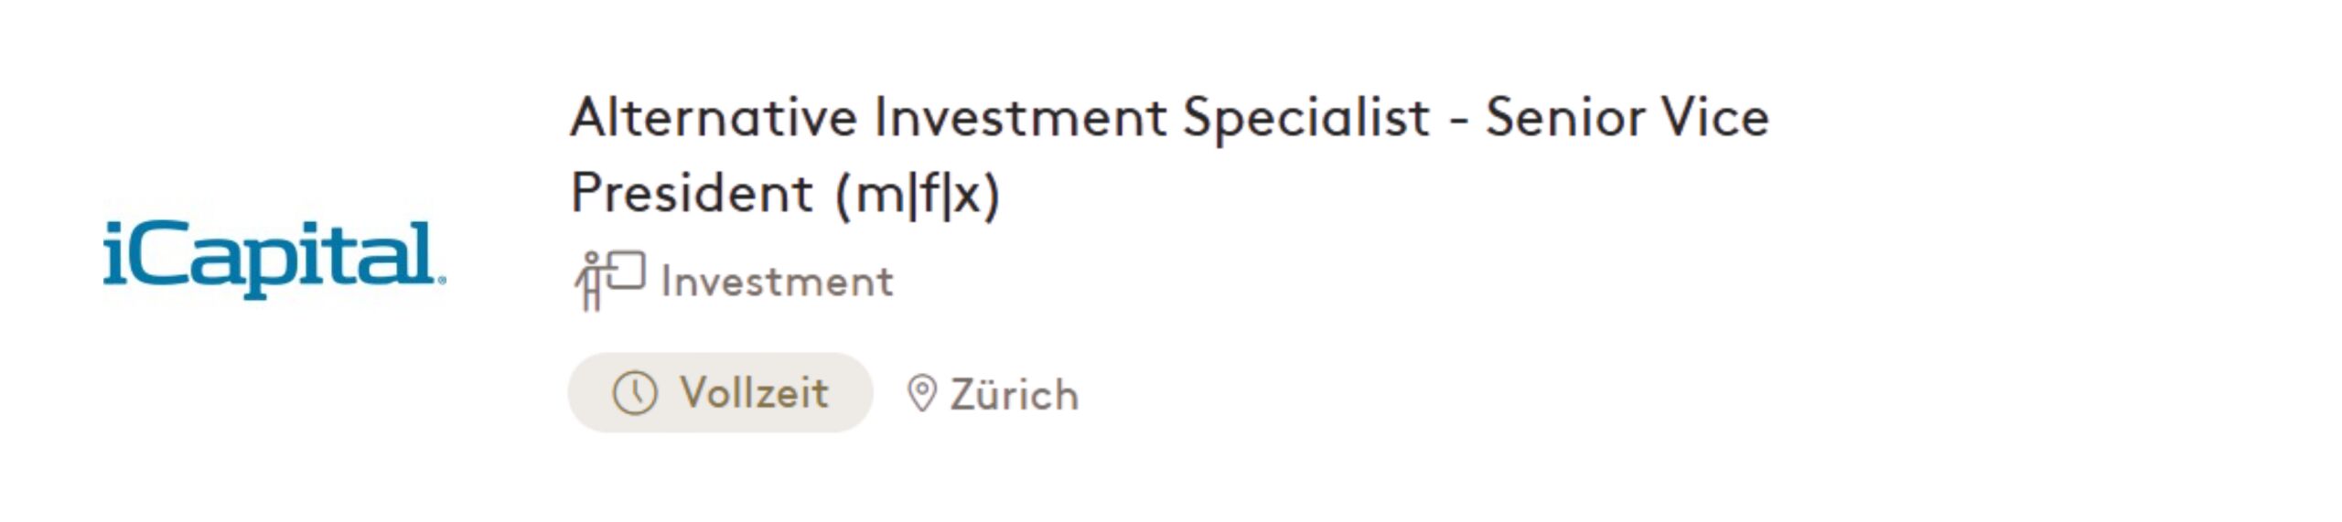Click the location pin icon
The width and height of the screenshot is (2342, 522).
point(921,394)
